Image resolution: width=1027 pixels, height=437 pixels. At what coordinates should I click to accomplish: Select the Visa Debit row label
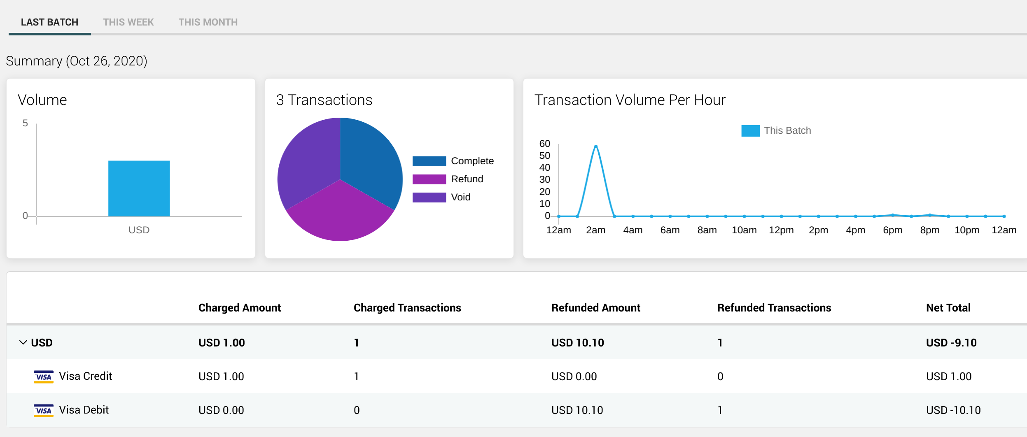(84, 410)
